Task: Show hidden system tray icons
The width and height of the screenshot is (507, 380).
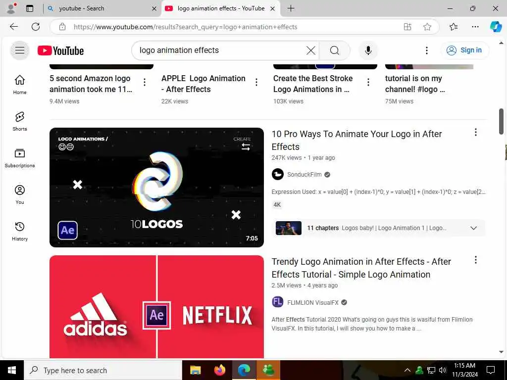Action: tap(407, 370)
